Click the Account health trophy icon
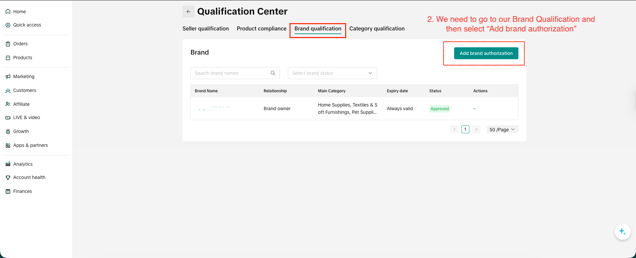 (8, 178)
